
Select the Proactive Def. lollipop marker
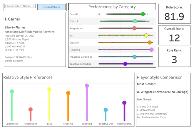[106, 110]
